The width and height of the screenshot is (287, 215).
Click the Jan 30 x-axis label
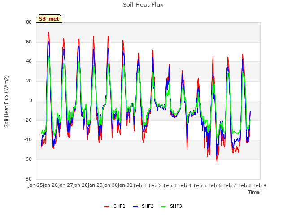(x=109, y=185)
